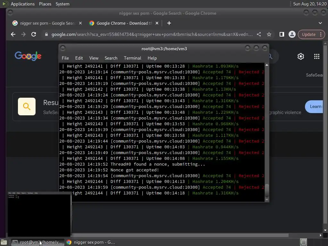The width and height of the screenshot is (328, 246).
Task: Open the Applications menu in top panel
Action: click(23, 4)
